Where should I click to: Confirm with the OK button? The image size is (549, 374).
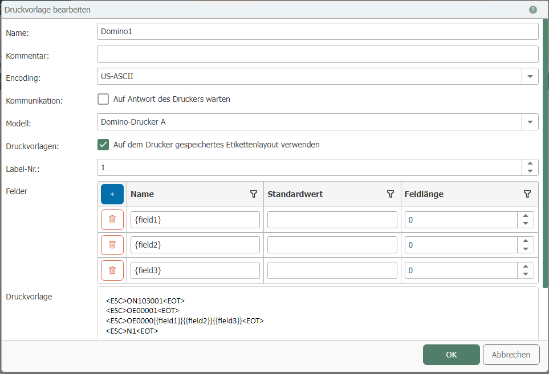click(451, 355)
